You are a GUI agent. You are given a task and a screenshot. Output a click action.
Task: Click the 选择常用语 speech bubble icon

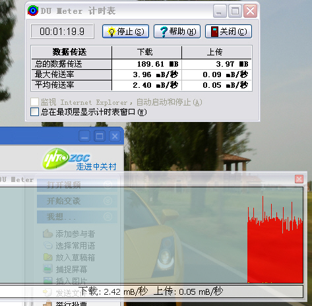pyautogui.click(x=47, y=245)
